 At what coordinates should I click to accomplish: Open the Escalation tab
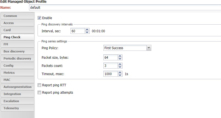coord(17,101)
